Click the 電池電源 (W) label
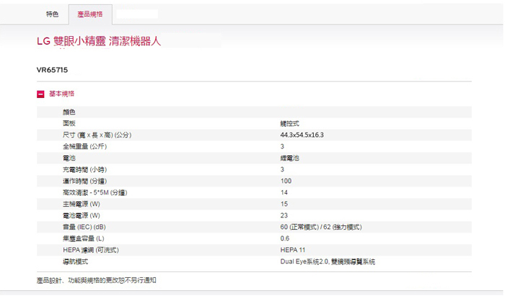Image resolution: width=505 pixels, height=301 pixels. 81,215
